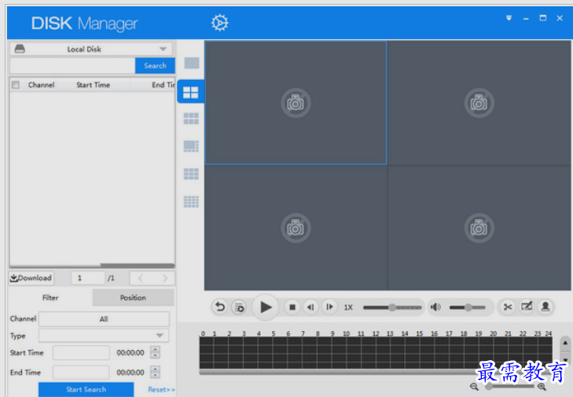573x397 pixels.
Task: Mute audio with the speaker icon
Action: 436,308
